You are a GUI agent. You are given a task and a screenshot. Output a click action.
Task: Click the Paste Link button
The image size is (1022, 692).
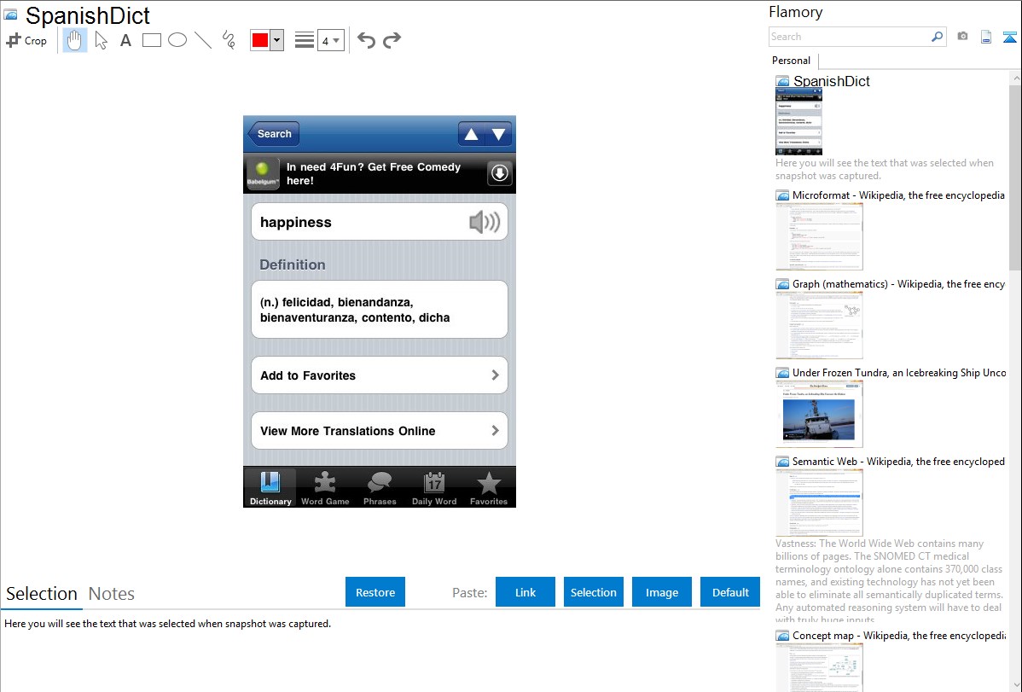pos(526,592)
